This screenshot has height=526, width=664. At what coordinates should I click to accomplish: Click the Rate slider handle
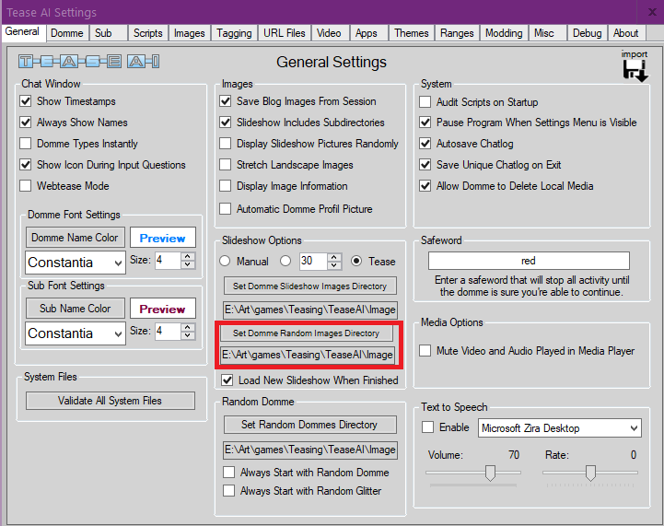[590, 473]
